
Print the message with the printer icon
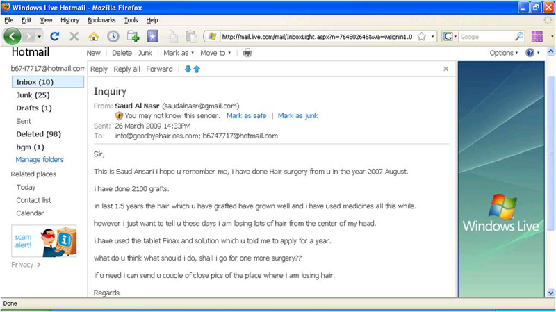[x=247, y=53]
